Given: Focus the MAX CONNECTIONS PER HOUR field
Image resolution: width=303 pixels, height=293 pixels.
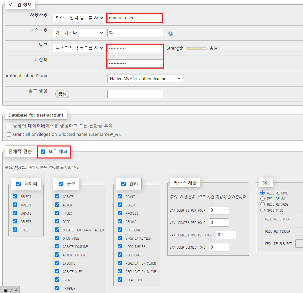Looking at the screenshot, I should point(226,235).
